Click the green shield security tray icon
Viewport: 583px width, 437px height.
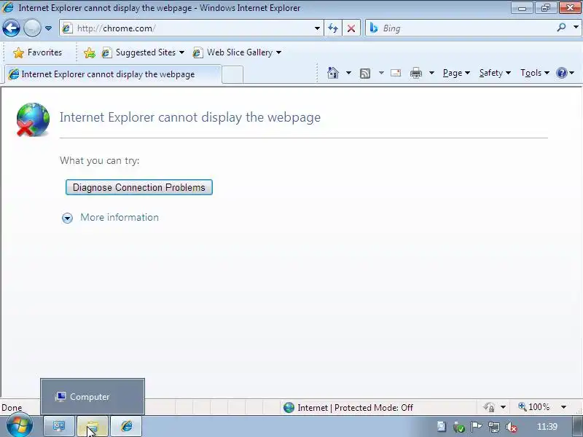pyautogui.click(x=459, y=427)
